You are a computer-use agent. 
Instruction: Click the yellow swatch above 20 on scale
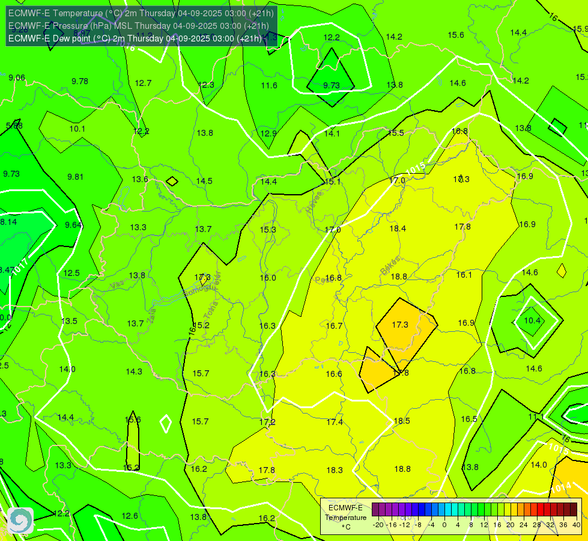coord(508,510)
